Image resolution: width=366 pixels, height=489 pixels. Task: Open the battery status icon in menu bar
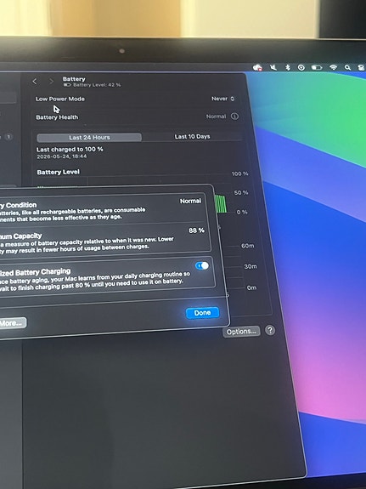coord(317,67)
